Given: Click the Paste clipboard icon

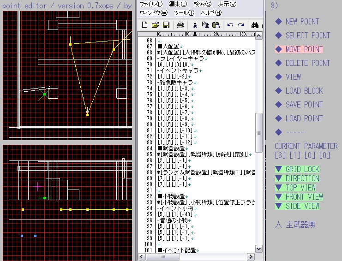Looking at the screenshot, I should [x=216, y=25].
